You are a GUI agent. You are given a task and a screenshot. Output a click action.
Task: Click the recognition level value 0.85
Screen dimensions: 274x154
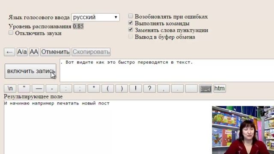[78, 27]
